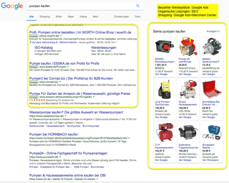Open the Amazon.de Pumpe Für Garten ad
Viewport: 229px width, 183px height.
[x=80, y=94]
